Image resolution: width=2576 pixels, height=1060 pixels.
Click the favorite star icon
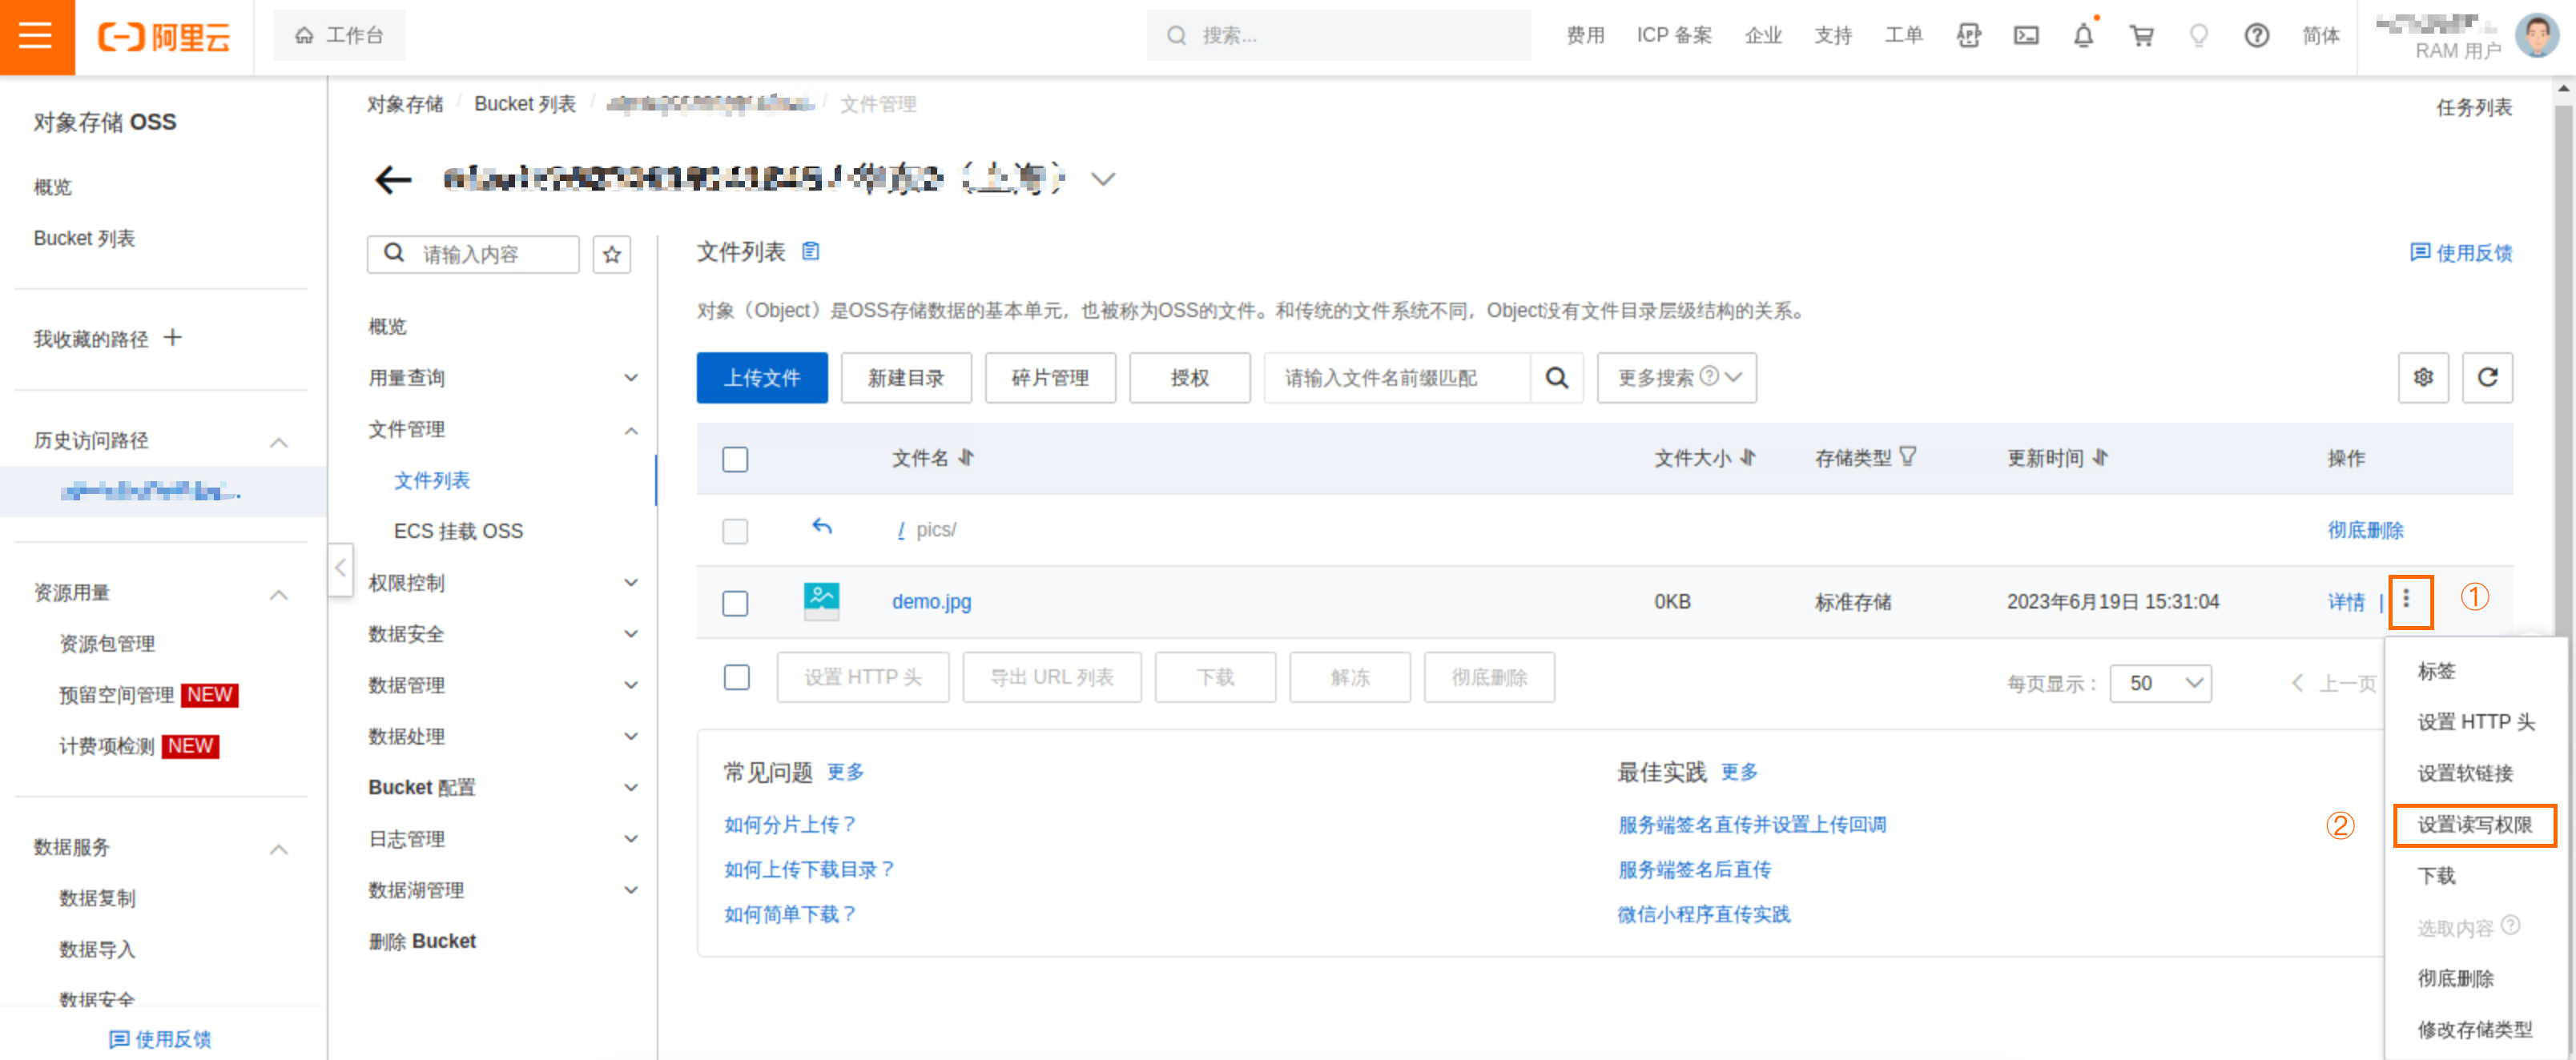(x=612, y=255)
